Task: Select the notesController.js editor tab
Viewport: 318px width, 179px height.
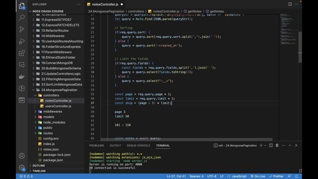Action: 105,4
